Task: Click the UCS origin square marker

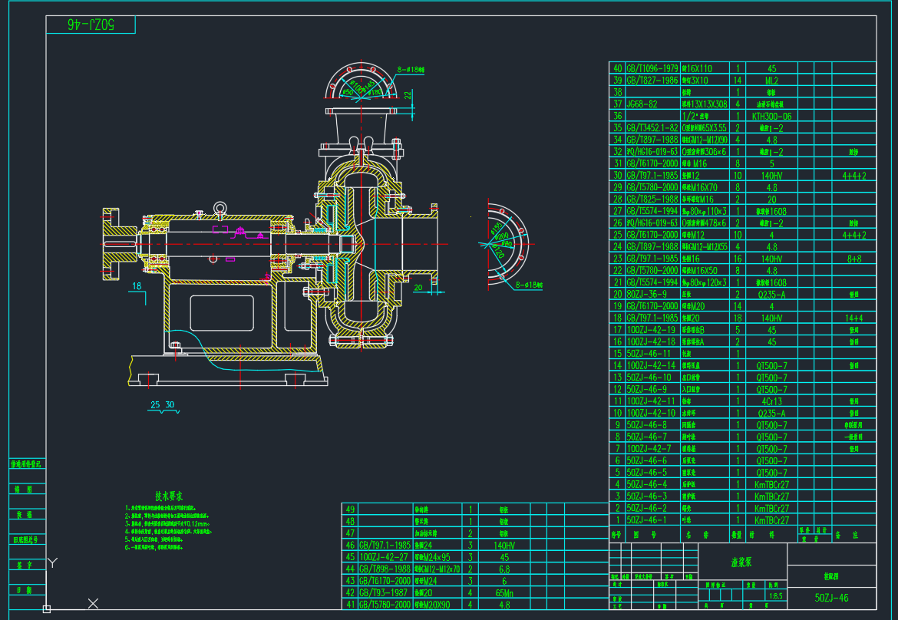Action: 47,609
